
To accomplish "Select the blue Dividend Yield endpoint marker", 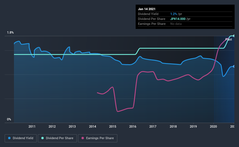I will pyautogui.click(x=234, y=66).
